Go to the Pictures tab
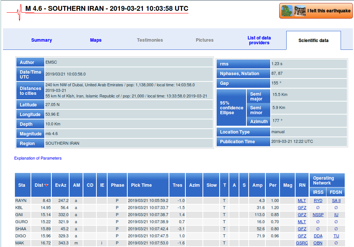The image size is (354, 247). click(x=204, y=40)
